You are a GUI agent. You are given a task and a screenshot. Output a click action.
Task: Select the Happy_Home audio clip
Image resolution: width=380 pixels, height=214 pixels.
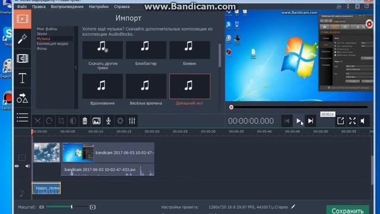[x=46, y=188]
